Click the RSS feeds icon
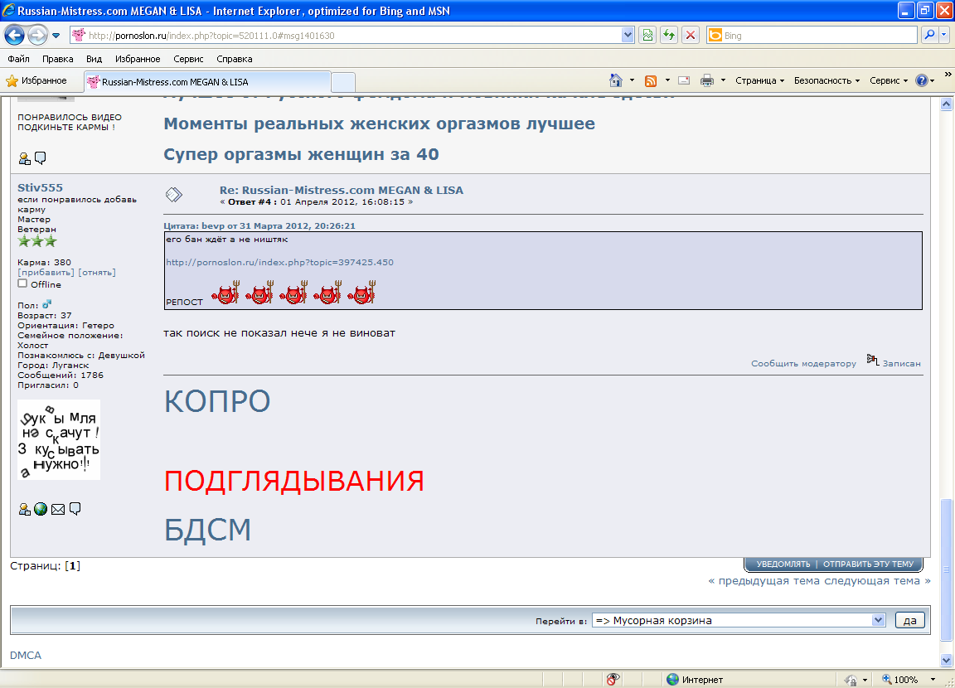Viewport: 955px width, 688px height. [651, 80]
